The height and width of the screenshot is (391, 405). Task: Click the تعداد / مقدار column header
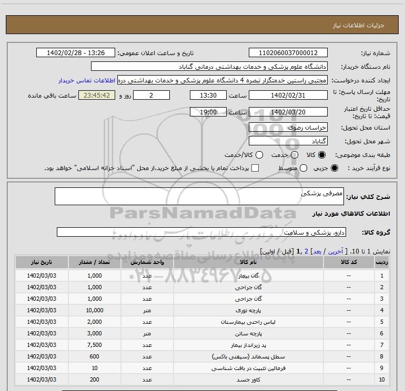[x=95, y=262]
